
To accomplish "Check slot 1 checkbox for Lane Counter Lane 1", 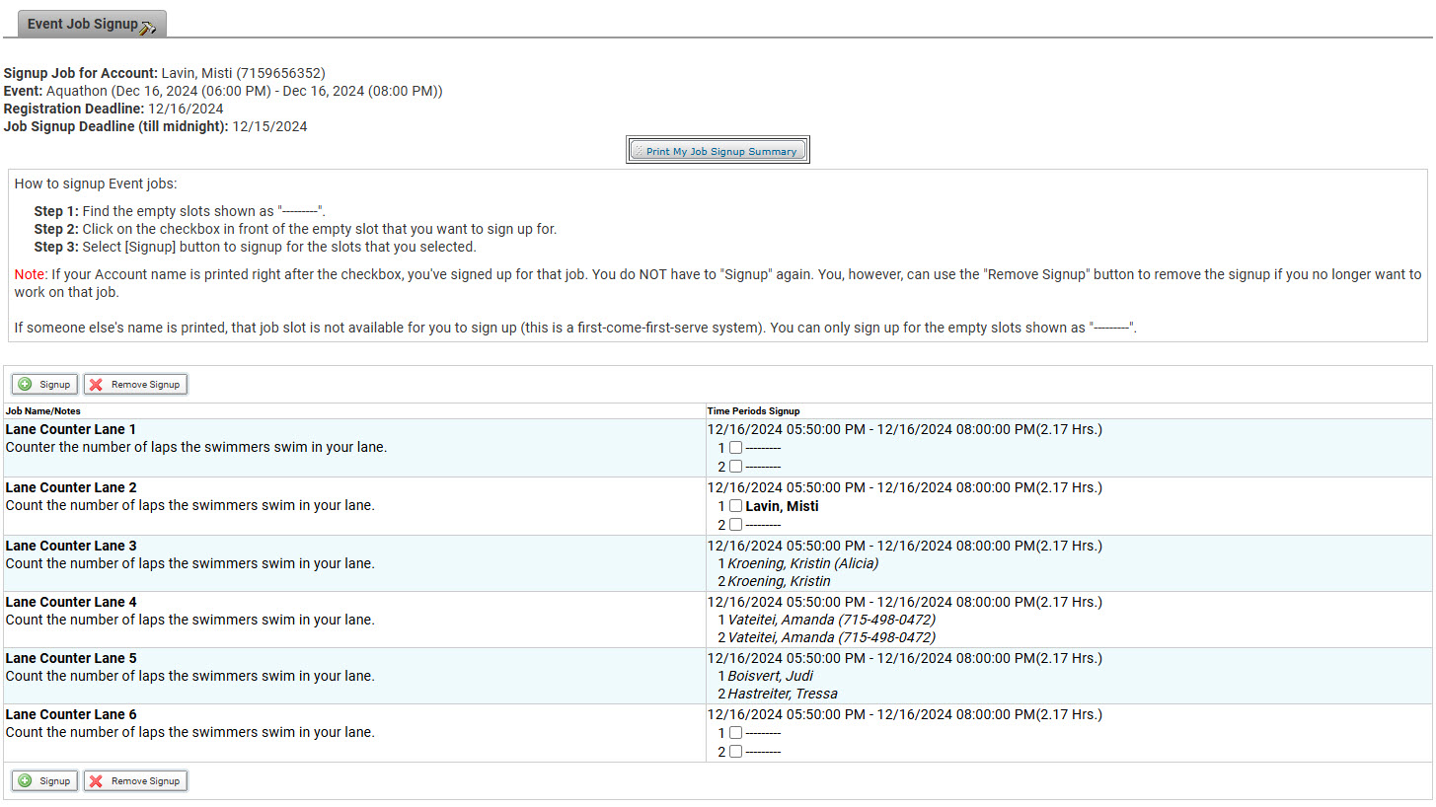I will click(735, 448).
